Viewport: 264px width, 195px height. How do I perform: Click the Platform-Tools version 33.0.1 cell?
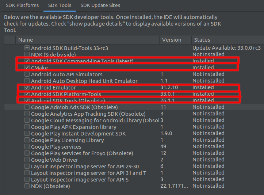[167, 94]
